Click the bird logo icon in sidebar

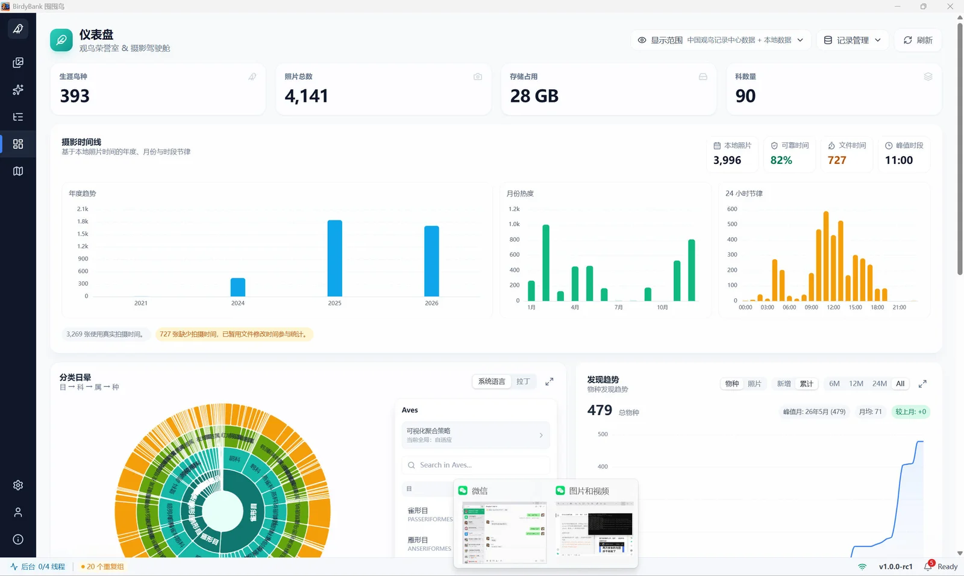point(18,28)
